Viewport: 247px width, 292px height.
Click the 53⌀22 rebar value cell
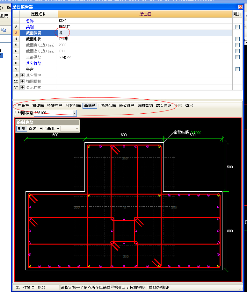click(145, 57)
